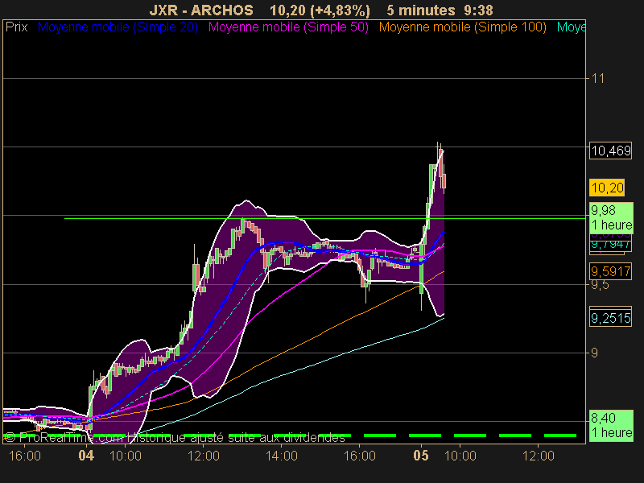Click the 10,469 price tag
Screen dimensions: 644x483
point(611,151)
